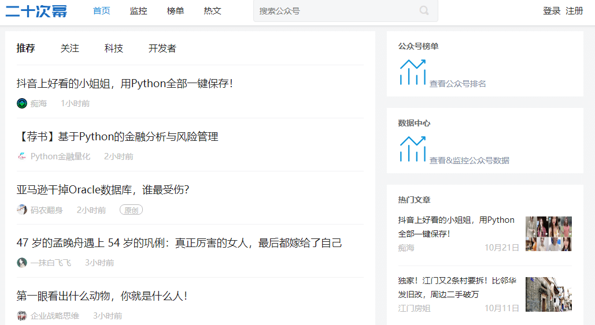Open 榜单 in the navigation bar

pos(175,11)
